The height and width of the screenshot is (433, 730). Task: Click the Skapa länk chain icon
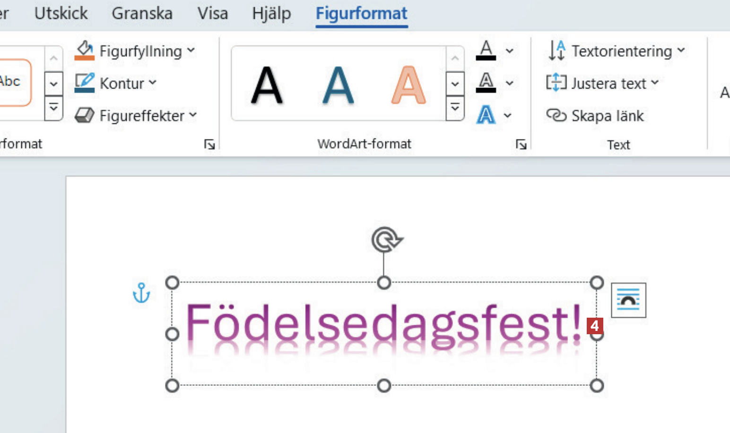pos(556,115)
